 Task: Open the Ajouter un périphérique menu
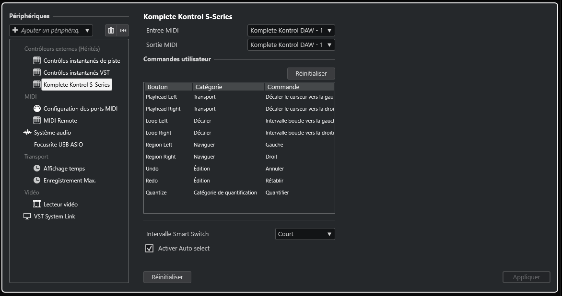point(51,31)
